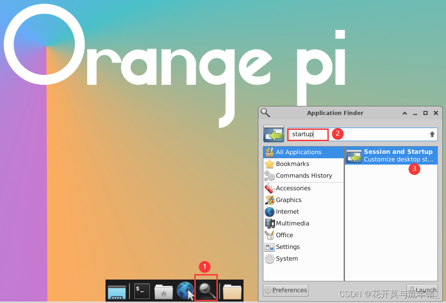Roll up window with the up-arrow button

point(405,113)
